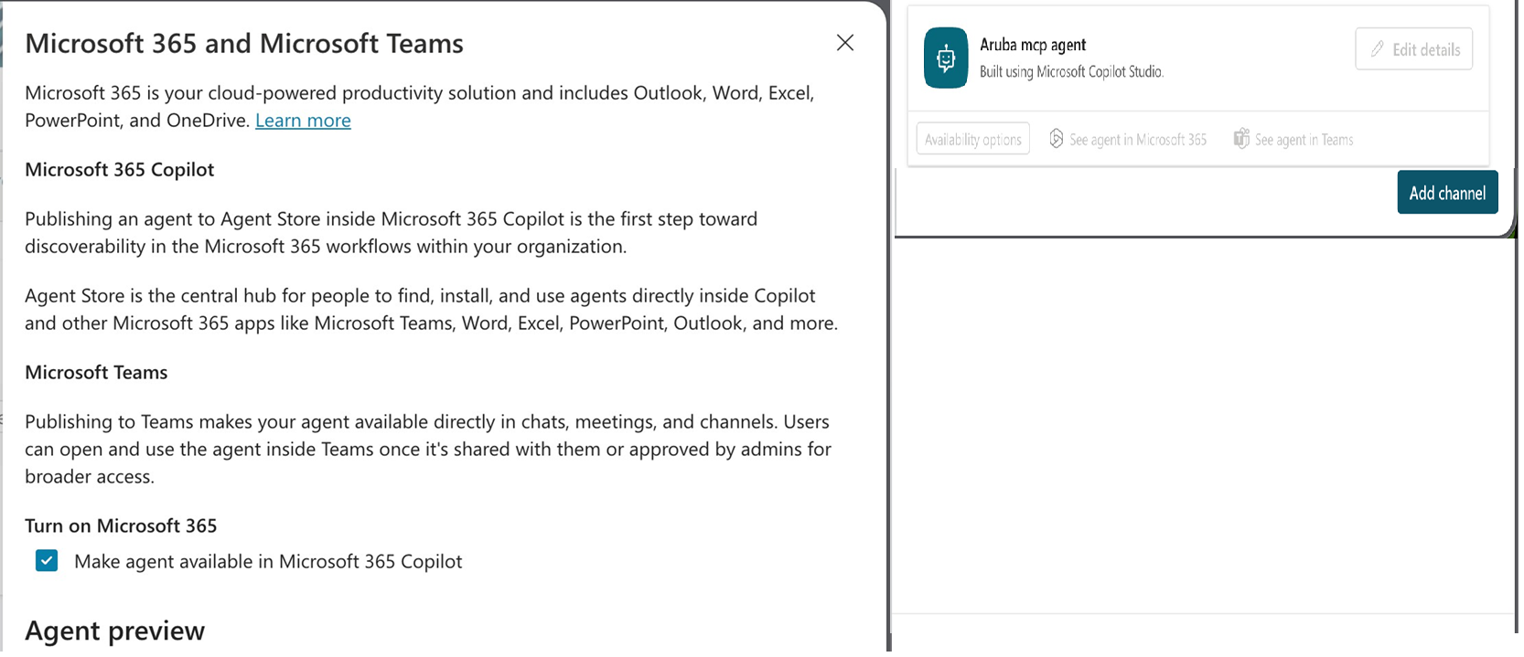This screenshot has width=1524, height=657.
Task: Click 'Built using Microsoft Copilot Studio' text
Action: point(1071,72)
